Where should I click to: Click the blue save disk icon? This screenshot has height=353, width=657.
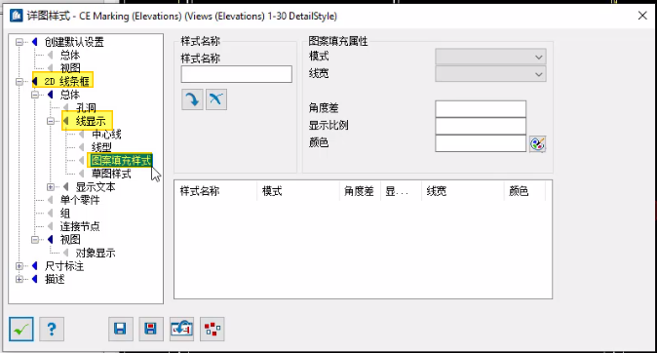click(120, 329)
